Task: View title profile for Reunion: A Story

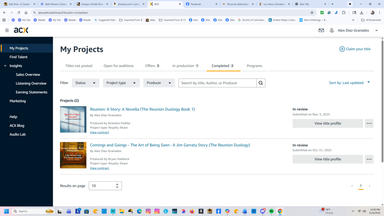Action: 327,123
